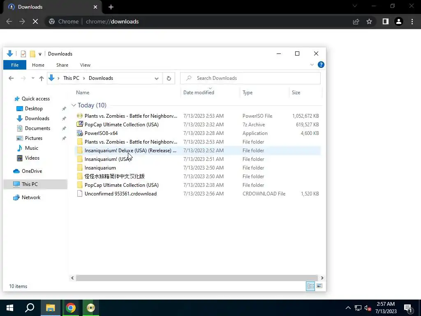Screen dimensions: 421x316
Task: Go up one folder level arrow
Action: [42, 78]
